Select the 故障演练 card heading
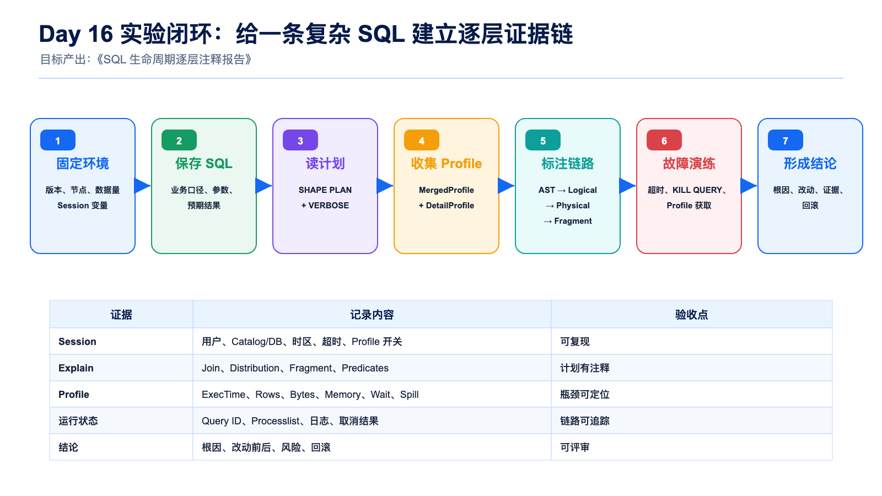The image size is (882, 496). pos(689,164)
